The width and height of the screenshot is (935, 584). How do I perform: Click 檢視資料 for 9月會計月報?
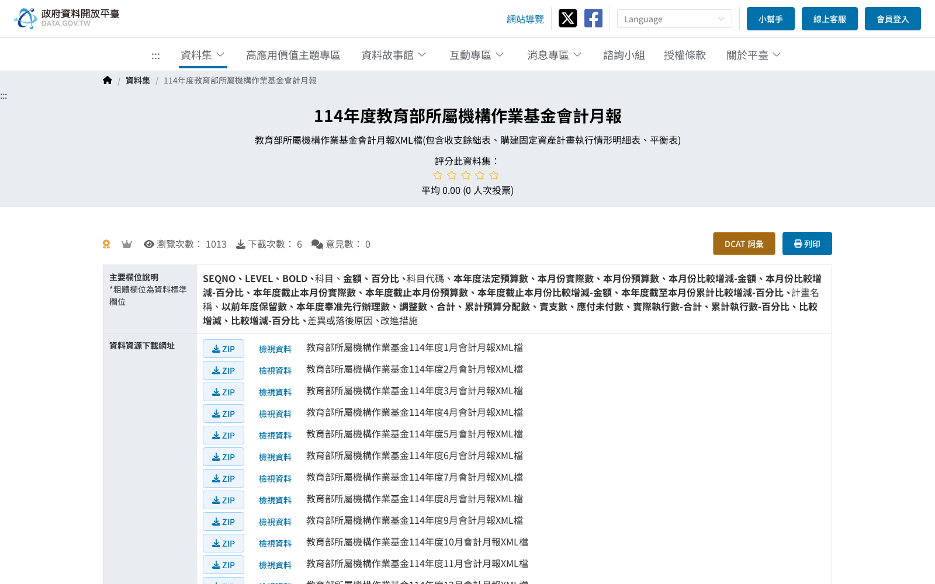pyautogui.click(x=275, y=522)
